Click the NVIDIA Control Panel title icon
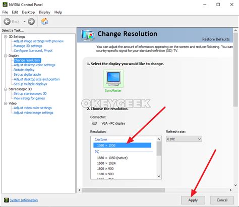Viewport: 239px width, 207px height. 5,5
